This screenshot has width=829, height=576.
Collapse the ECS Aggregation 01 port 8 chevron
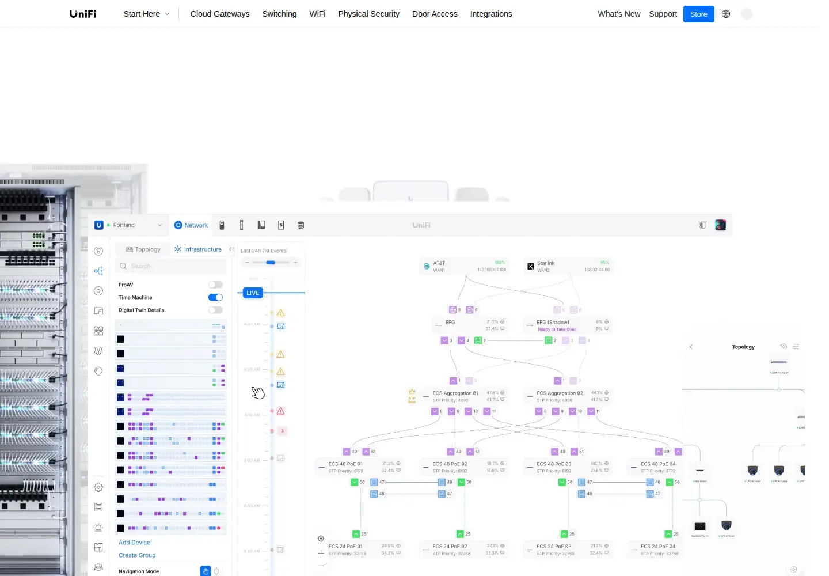pos(435,411)
